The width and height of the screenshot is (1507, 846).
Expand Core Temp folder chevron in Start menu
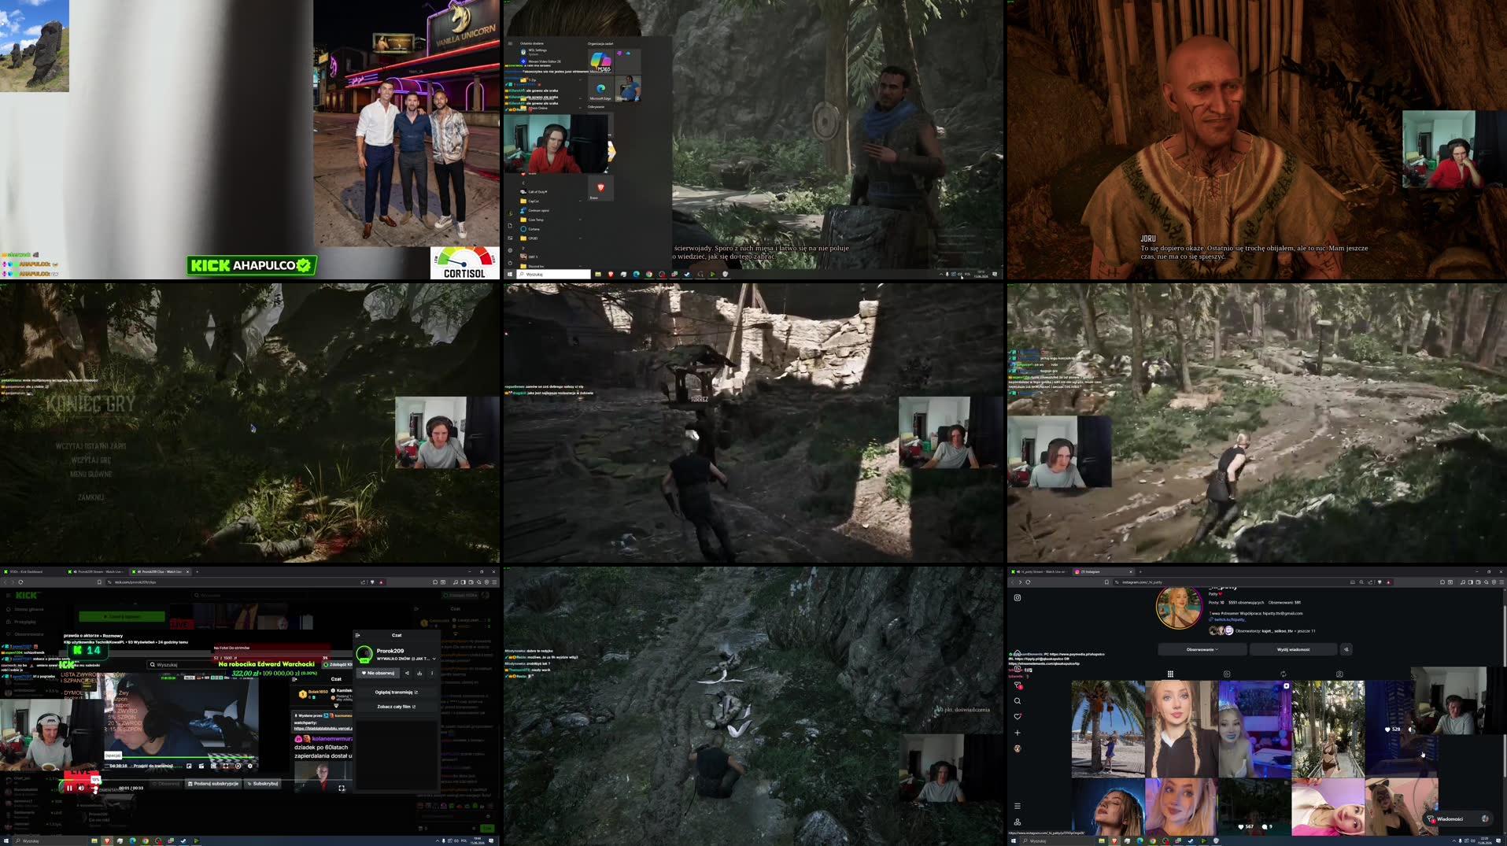coord(581,220)
